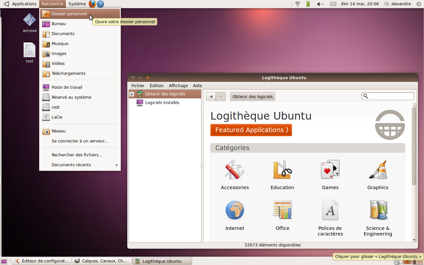Open the LaCie drive entry

(80, 117)
